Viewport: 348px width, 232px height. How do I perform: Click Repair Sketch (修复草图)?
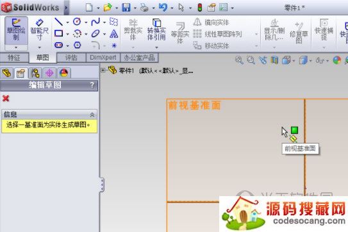point(299,33)
